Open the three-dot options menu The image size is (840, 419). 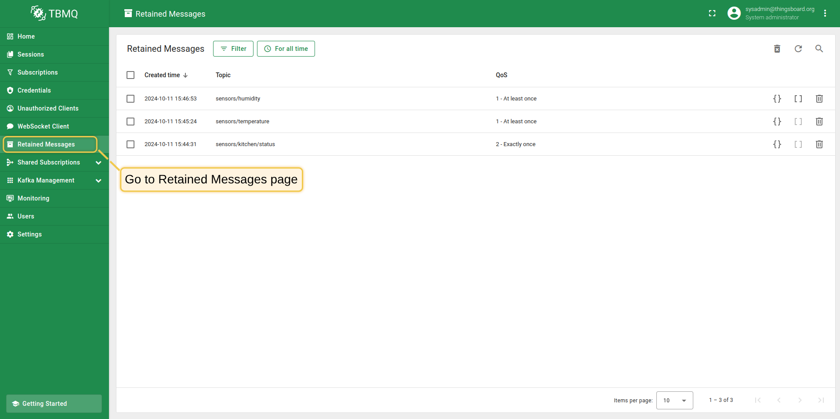click(x=825, y=13)
